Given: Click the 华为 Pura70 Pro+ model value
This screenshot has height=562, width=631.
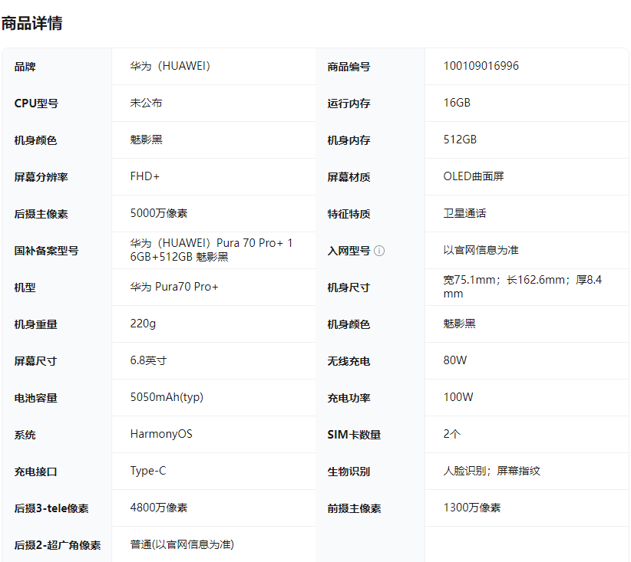Looking at the screenshot, I should (x=174, y=287).
